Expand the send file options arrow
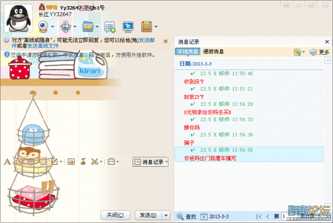The image size is (333, 223). 97,27
